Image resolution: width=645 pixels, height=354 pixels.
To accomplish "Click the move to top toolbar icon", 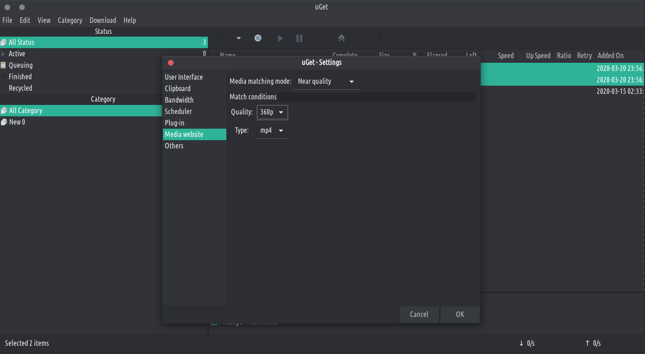I will [x=380, y=38].
